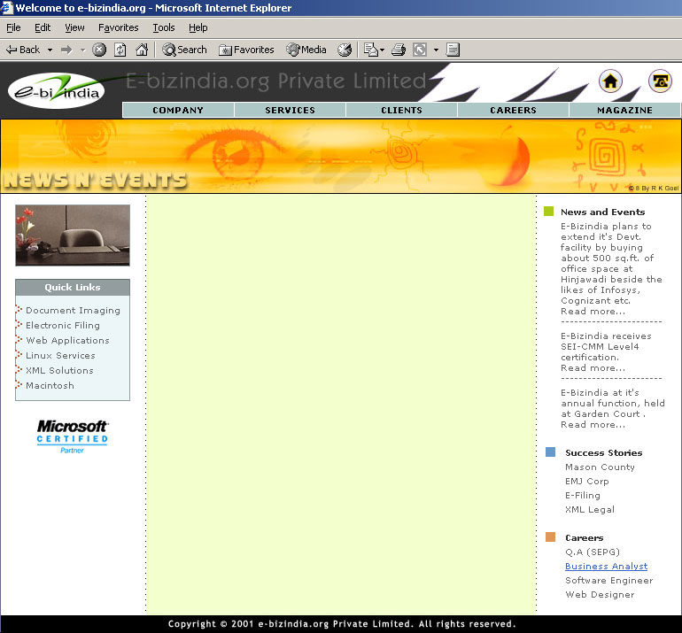682x633 pixels.
Task: Open the View menu
Action: (74, 27)
